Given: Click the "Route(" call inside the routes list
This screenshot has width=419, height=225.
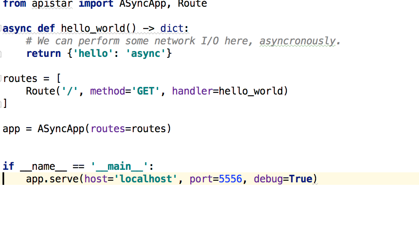Looking at the screenshot, I should click(43, 91).
